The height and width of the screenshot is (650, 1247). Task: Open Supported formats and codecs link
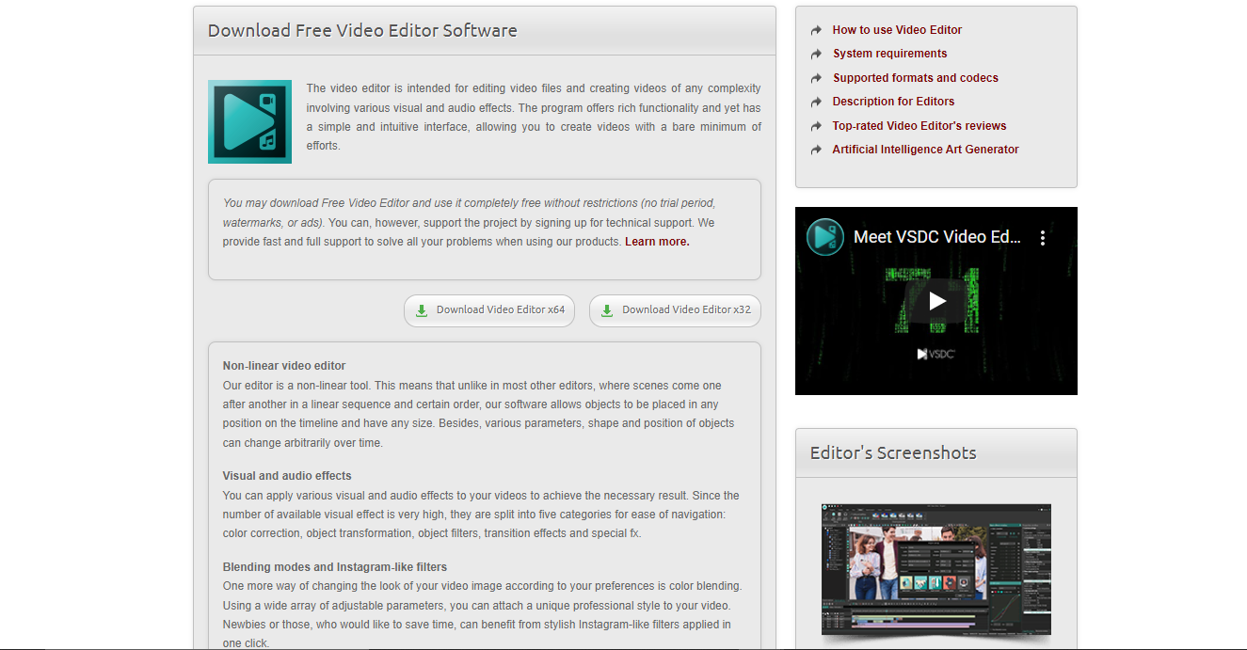915,78
